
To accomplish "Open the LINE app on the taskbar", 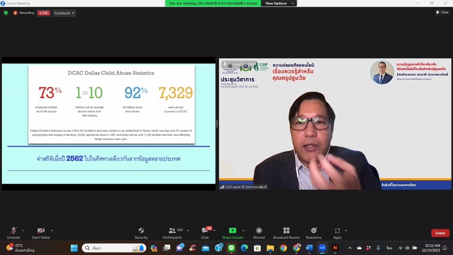I will pyautogui.click(x=231, y=248).
